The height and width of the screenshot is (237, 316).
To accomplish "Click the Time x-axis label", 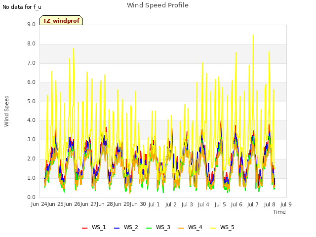I will (x=279, y=212).
